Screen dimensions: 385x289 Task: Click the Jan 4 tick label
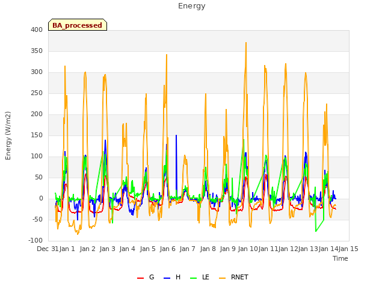click(x=128, y=249)
